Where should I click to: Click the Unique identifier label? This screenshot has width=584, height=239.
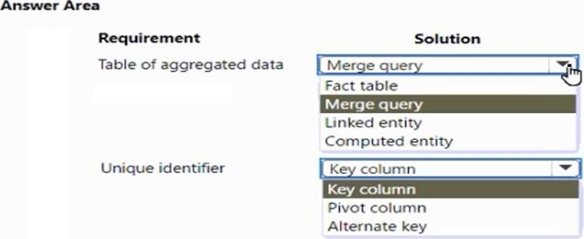[163, 168]
